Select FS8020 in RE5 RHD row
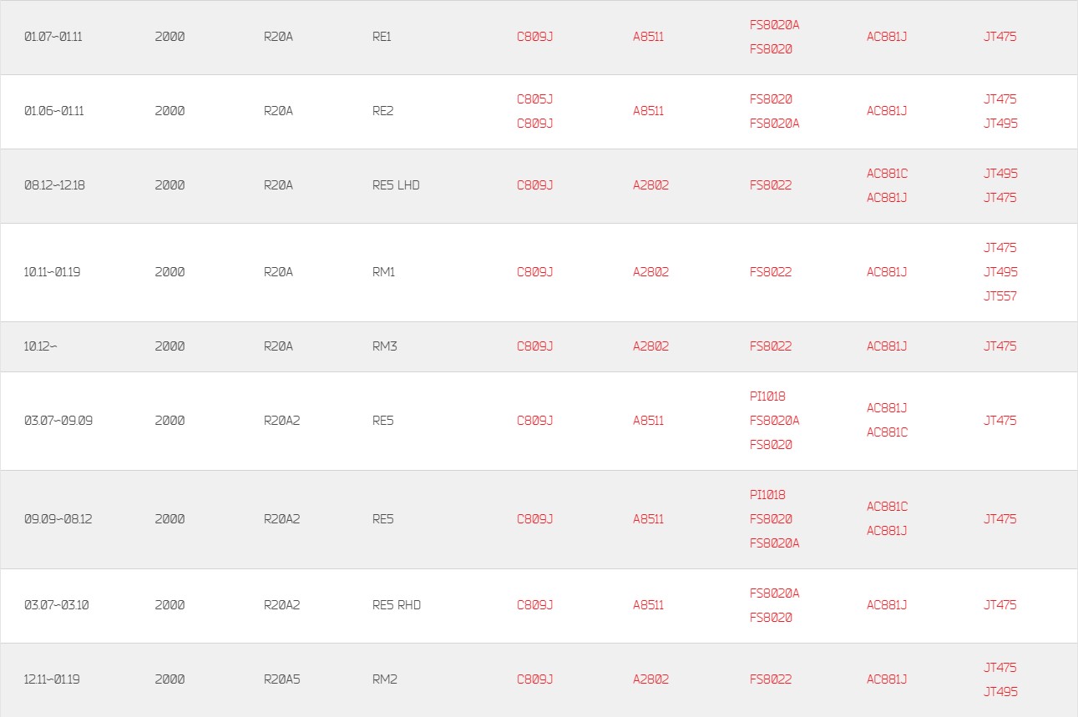This screenshot has height=717, width=1078. pos(771,618)
